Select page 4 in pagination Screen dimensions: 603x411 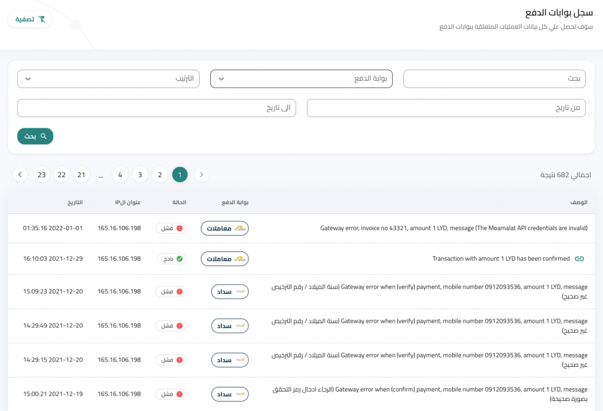coord(120,175)
